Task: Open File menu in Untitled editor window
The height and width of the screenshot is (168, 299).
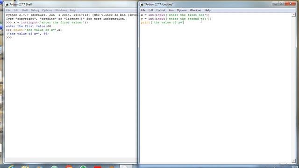Action: coord(143,10)
